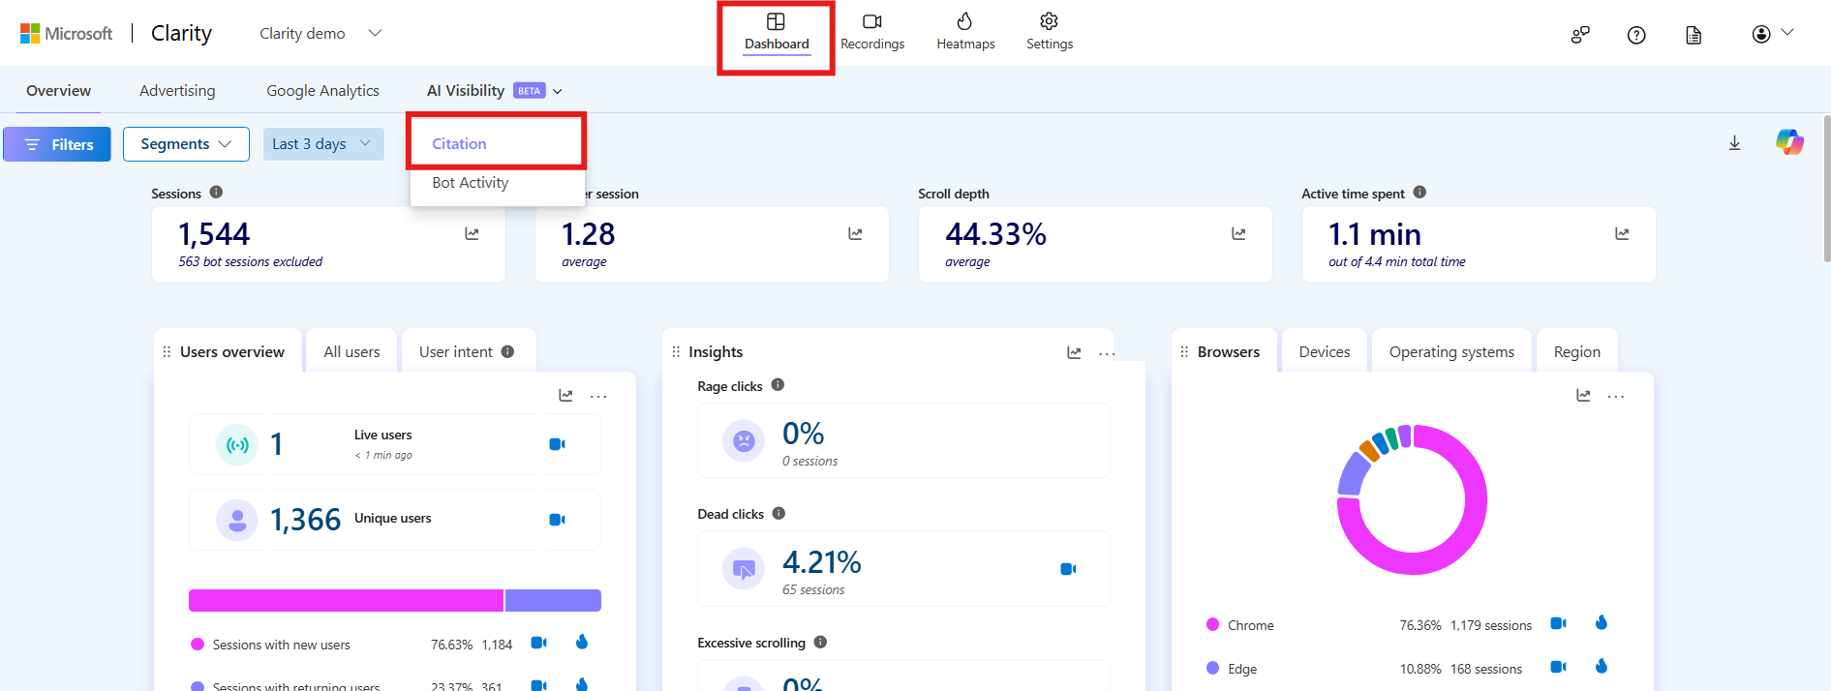Open the Filters panel
This screenshot has width=1831, height=691.
(57, 144)
